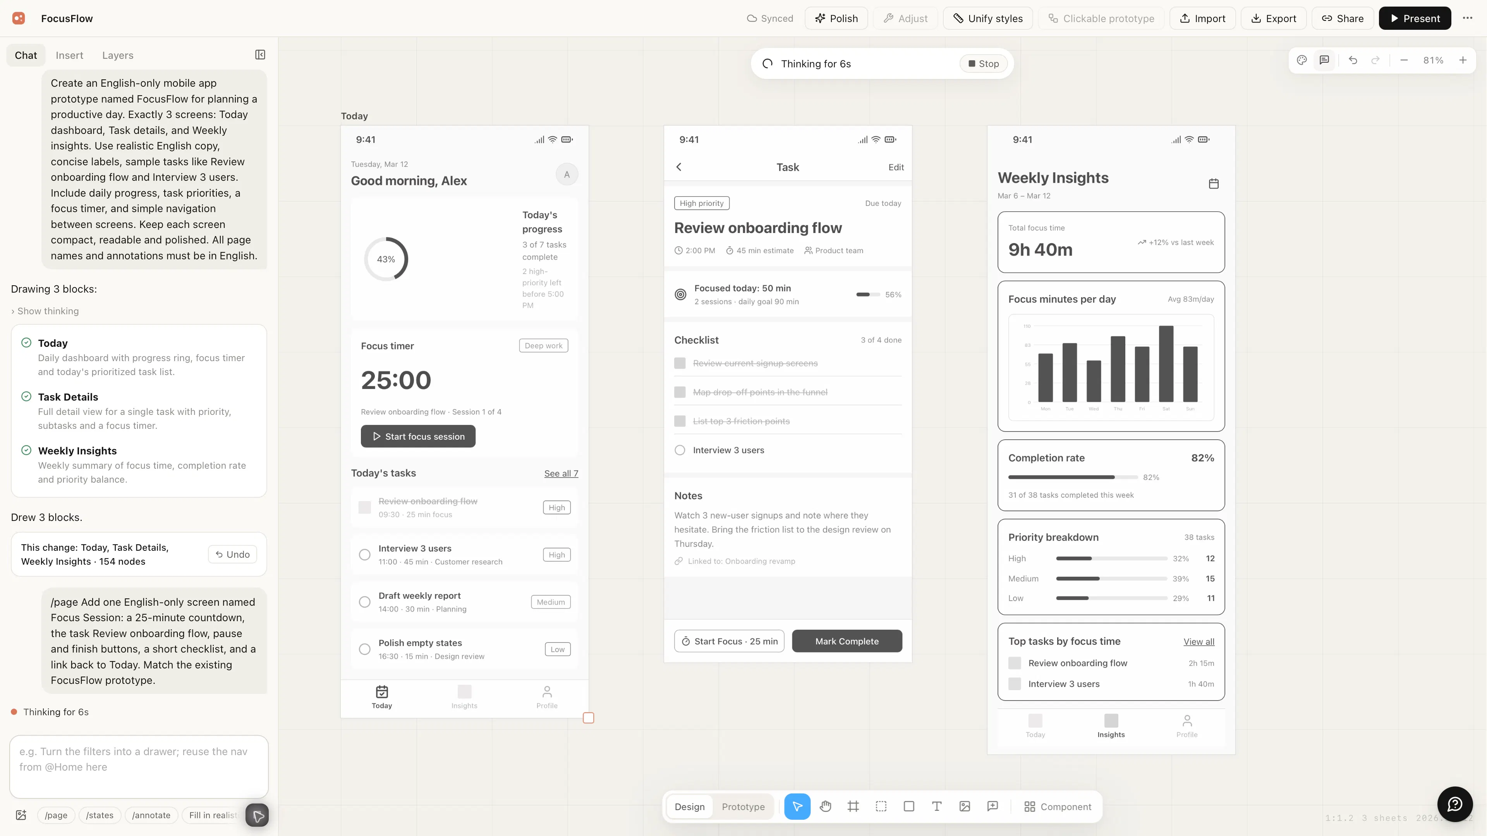The height and width of the screenshot is (836, 1487).
Task: Uncheck Map drop-off points checkbox
Action: (680, 392)
